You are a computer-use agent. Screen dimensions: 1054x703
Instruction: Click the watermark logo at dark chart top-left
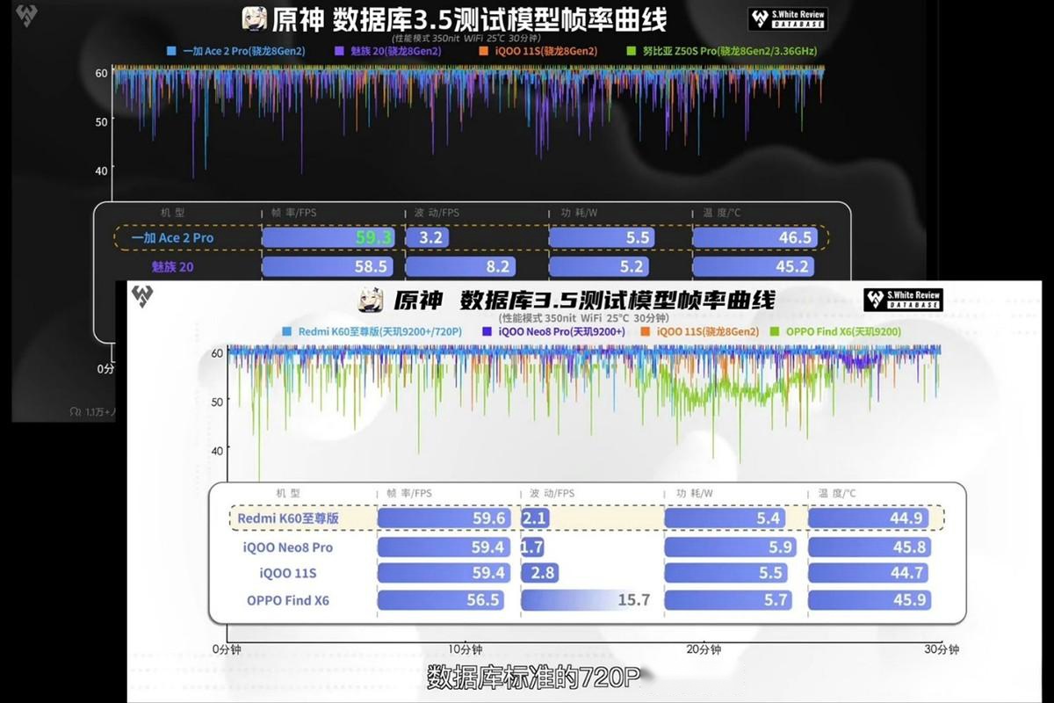pos(27,15)
